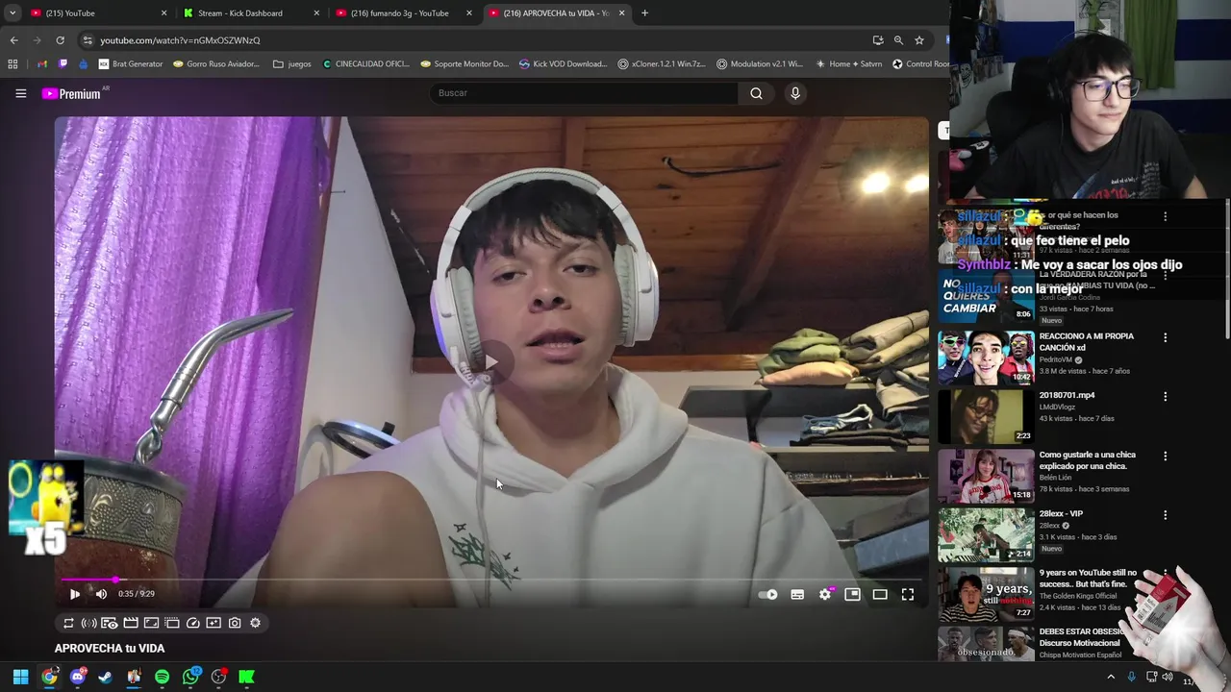Switch to the '(215) YouTube' tab
Viewport: 1231px width, 692px height.
pyautogui.click(x=99, y=13)
